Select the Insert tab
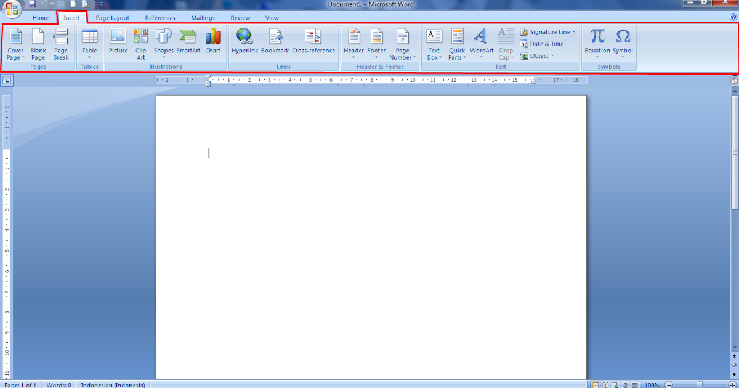739x388 pixels. tap(72, 18)
